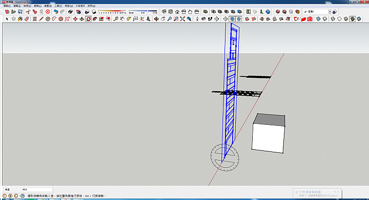
Task: Click the rotation protractor in the viewport
Action: click(225, 158)
